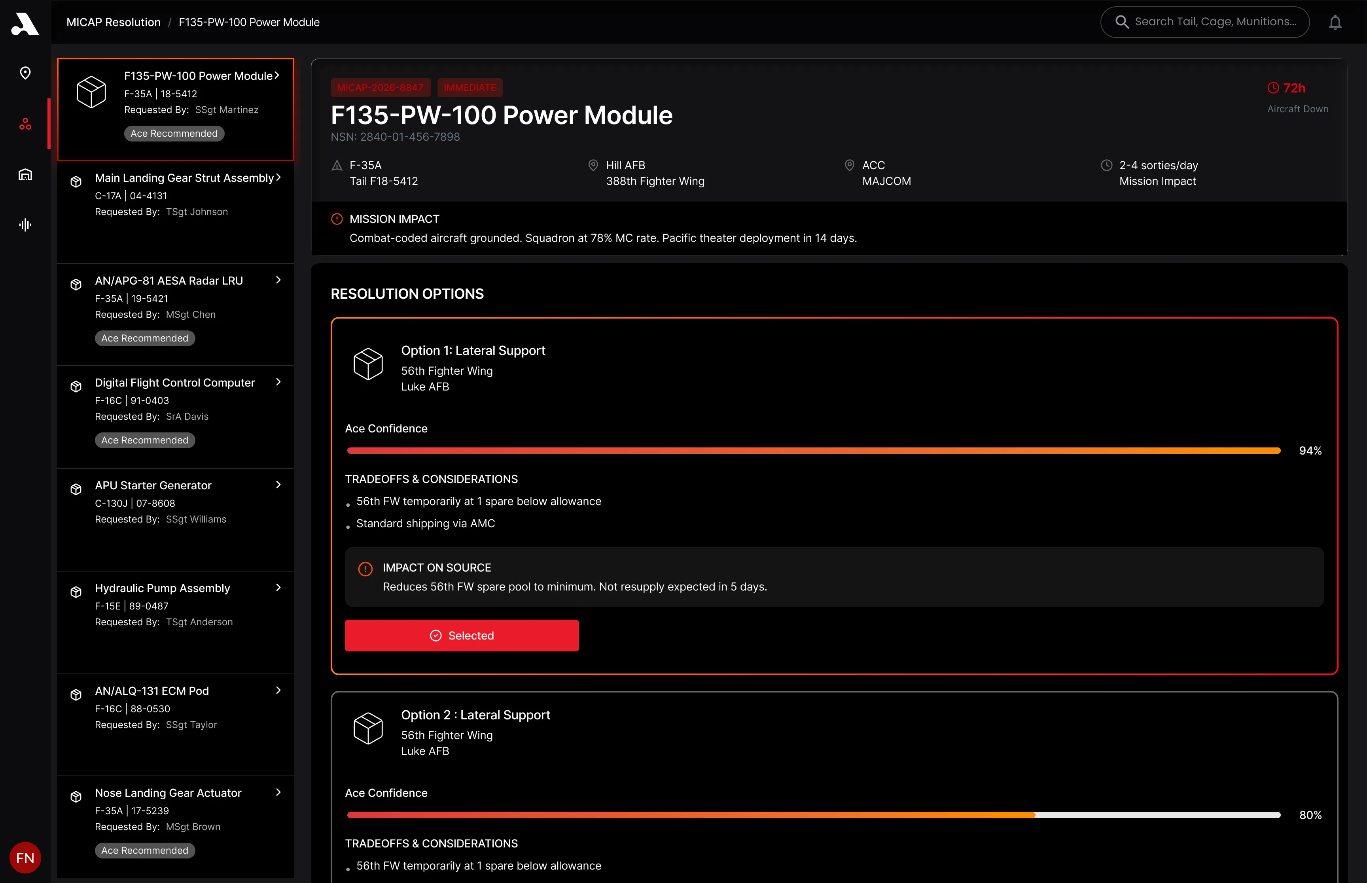The height and width of the screenshot is (883, 1367).
Task: Click Requested By TSgt Anderson text
Action: tap(164, 622)
